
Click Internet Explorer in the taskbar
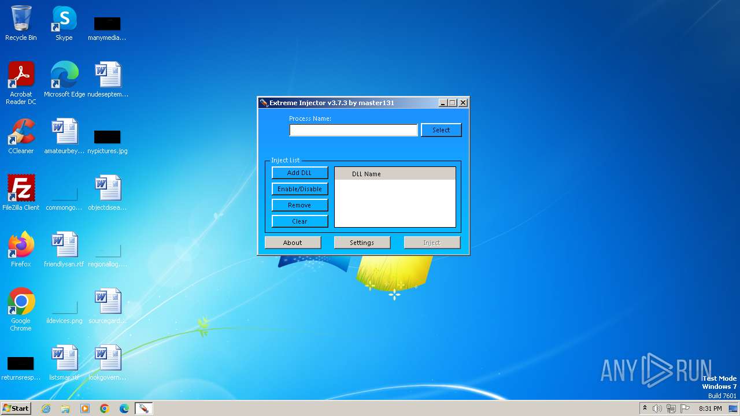(46, 408)
